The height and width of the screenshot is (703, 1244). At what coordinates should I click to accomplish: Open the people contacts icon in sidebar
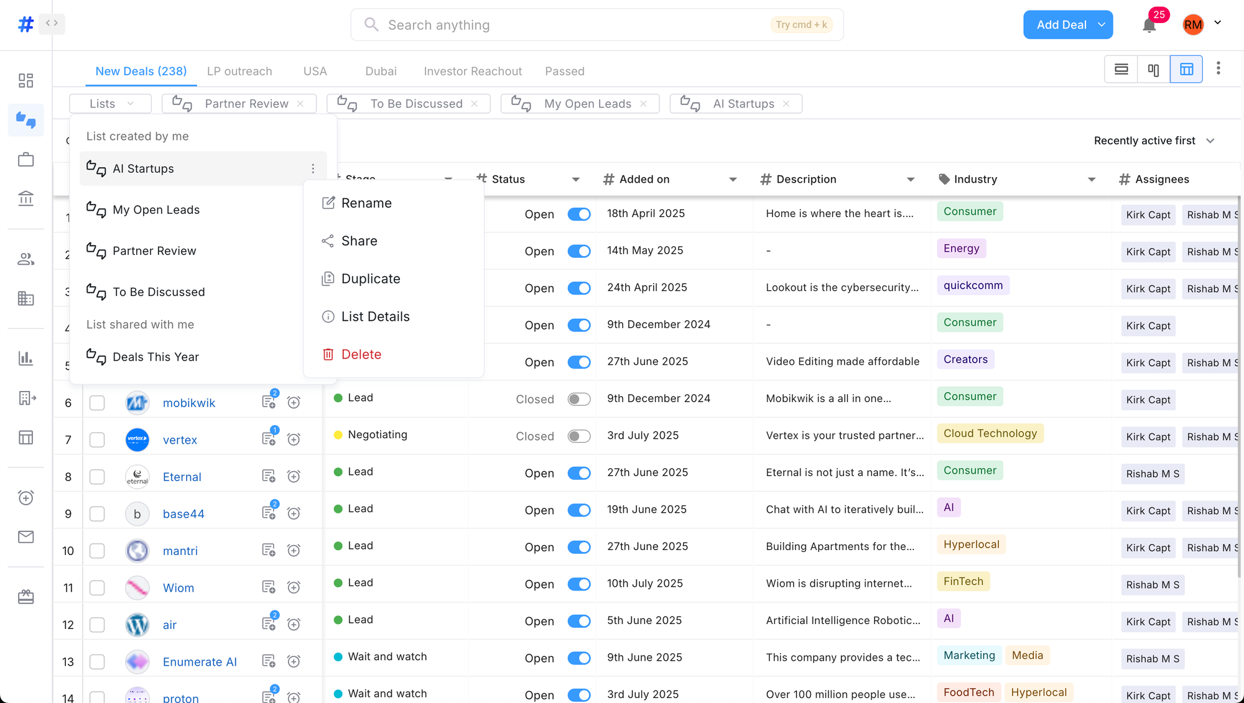point(26,259)
